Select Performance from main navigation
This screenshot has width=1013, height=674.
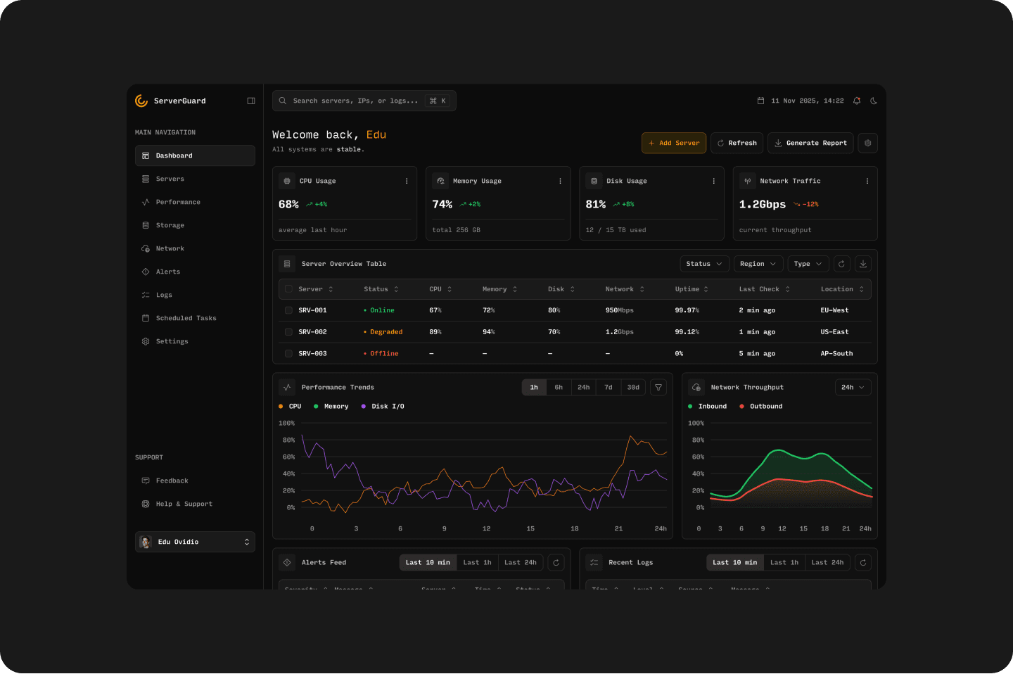click(178, 202)
